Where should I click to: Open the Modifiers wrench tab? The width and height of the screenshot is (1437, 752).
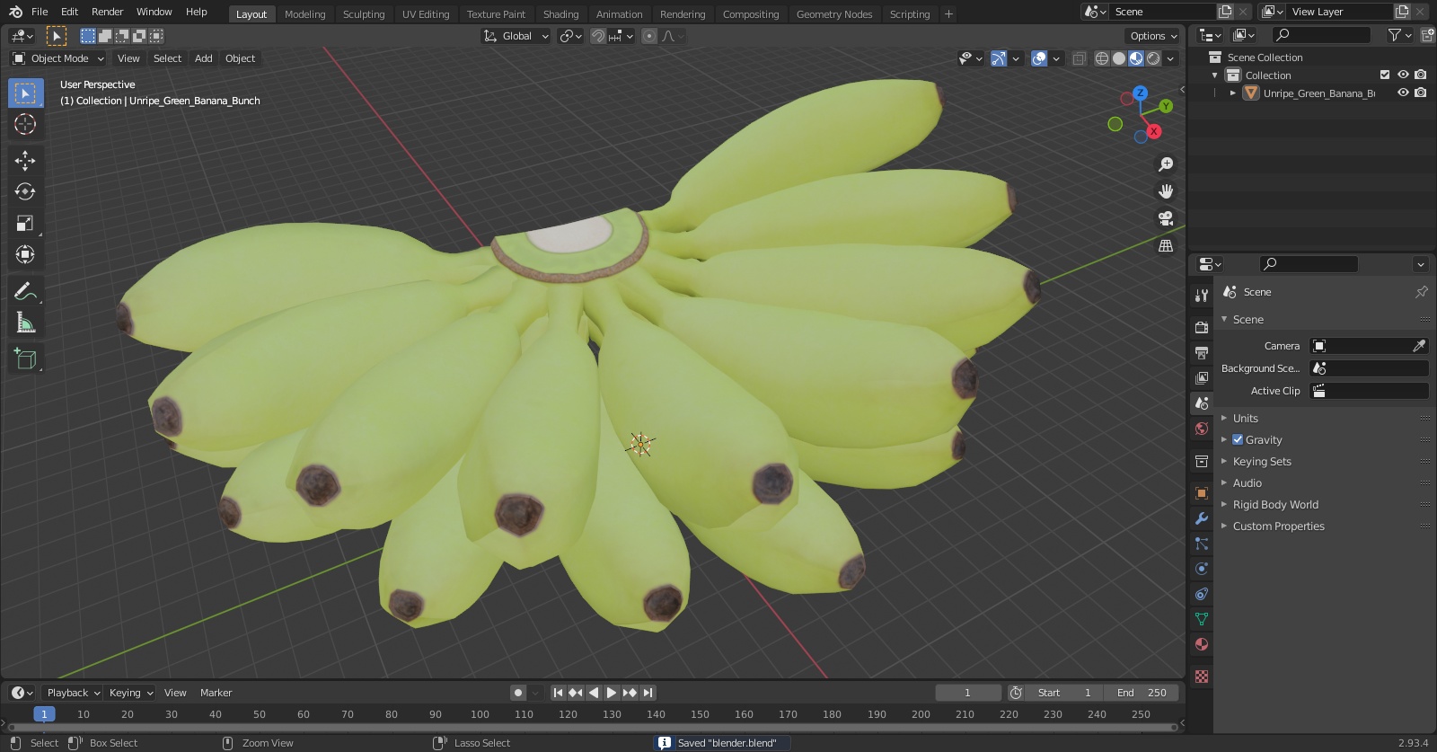[1202, 518]
